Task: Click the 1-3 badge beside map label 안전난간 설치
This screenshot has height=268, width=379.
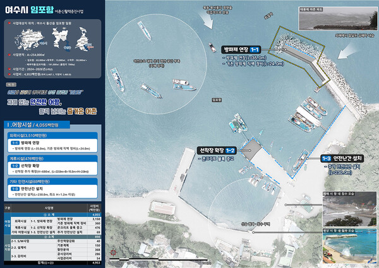Action: 327,158
